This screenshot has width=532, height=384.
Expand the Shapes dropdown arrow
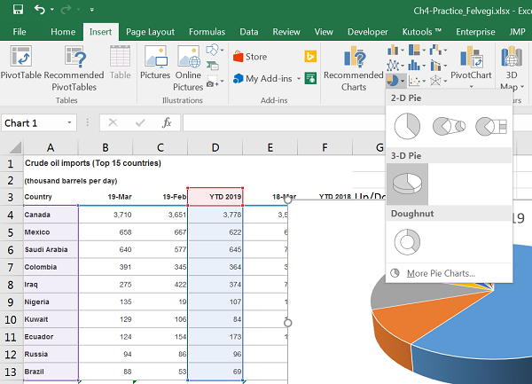(223, 51)
